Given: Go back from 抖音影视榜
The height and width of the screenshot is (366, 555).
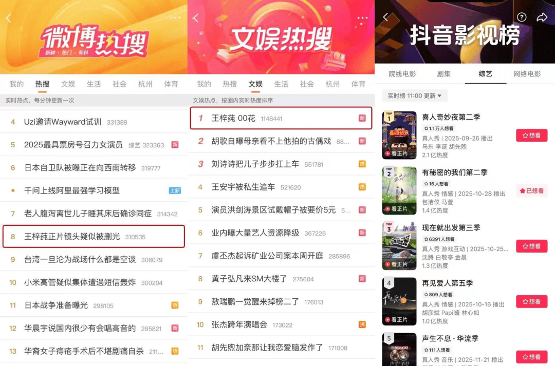Looking at the screenshot, I should [x=386, y=17].
